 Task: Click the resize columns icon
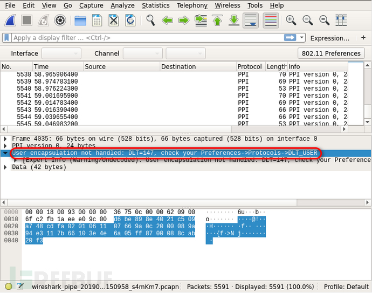coord(341,21)
